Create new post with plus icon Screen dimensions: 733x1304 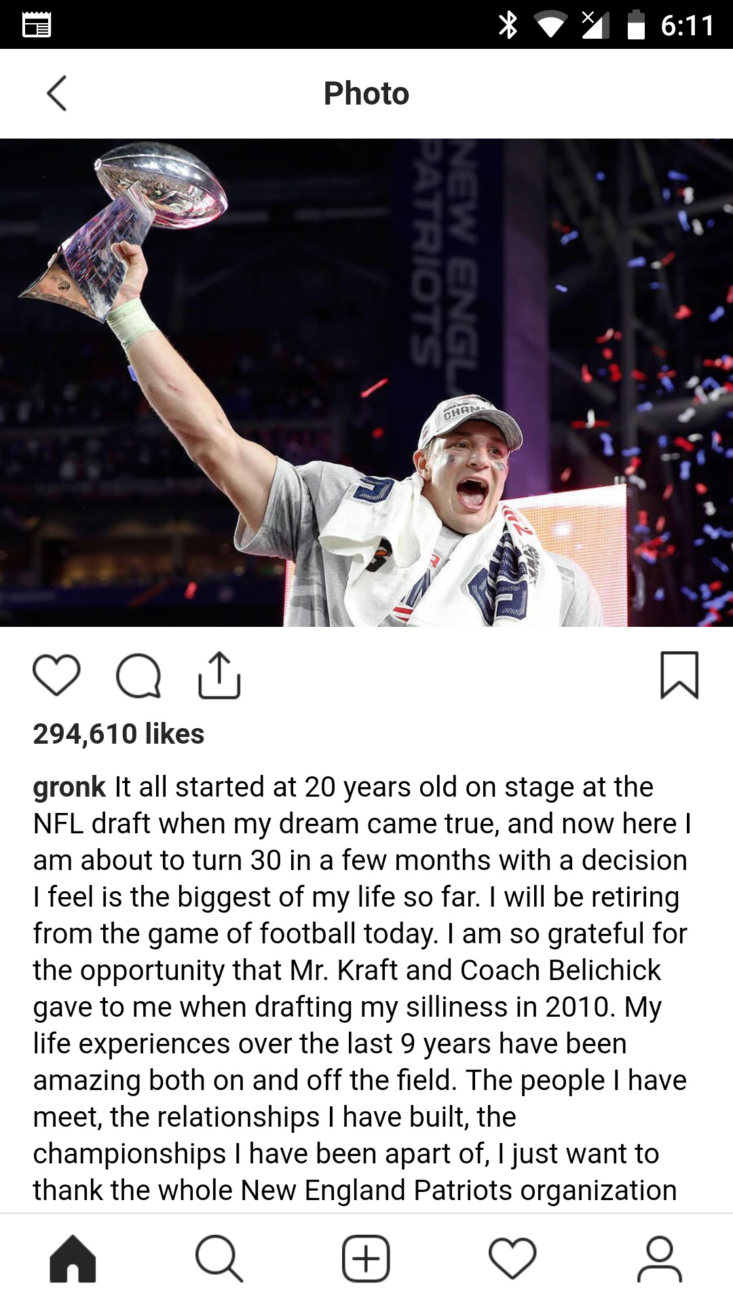tap(366, 1258)
